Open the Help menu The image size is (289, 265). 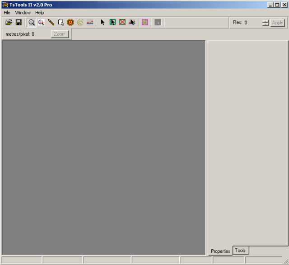click(40, 13)
